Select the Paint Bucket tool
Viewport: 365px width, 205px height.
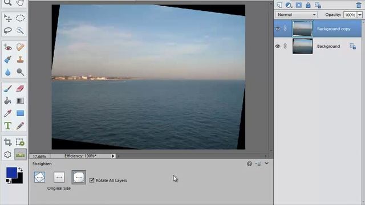7,101
